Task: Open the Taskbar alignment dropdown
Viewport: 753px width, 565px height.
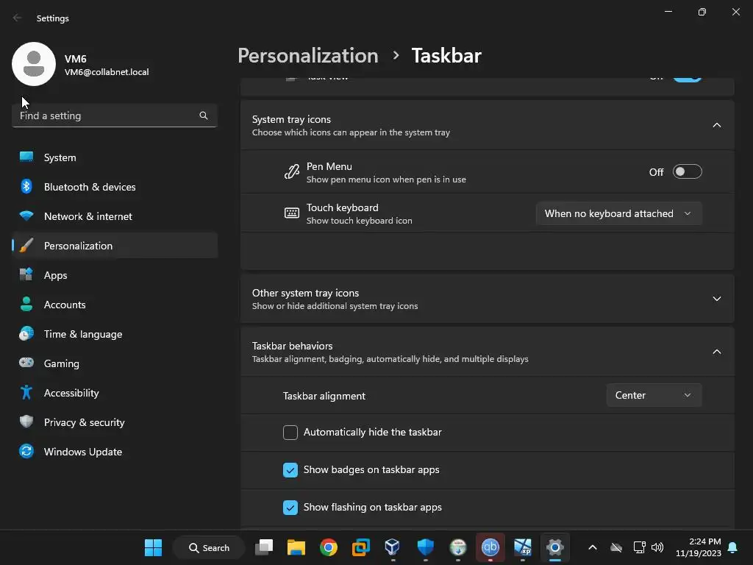Action: point(654,395)
